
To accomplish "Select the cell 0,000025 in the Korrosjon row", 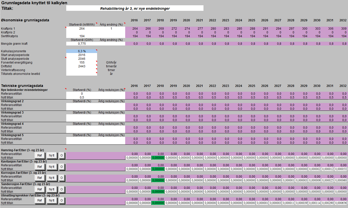I will [328, 180].
